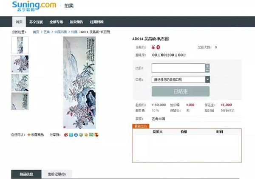Share via Tencent Weibo blue icon
The height and width of the screenshot is (179, 255).
pyautogui.click(x=71, y=135)
